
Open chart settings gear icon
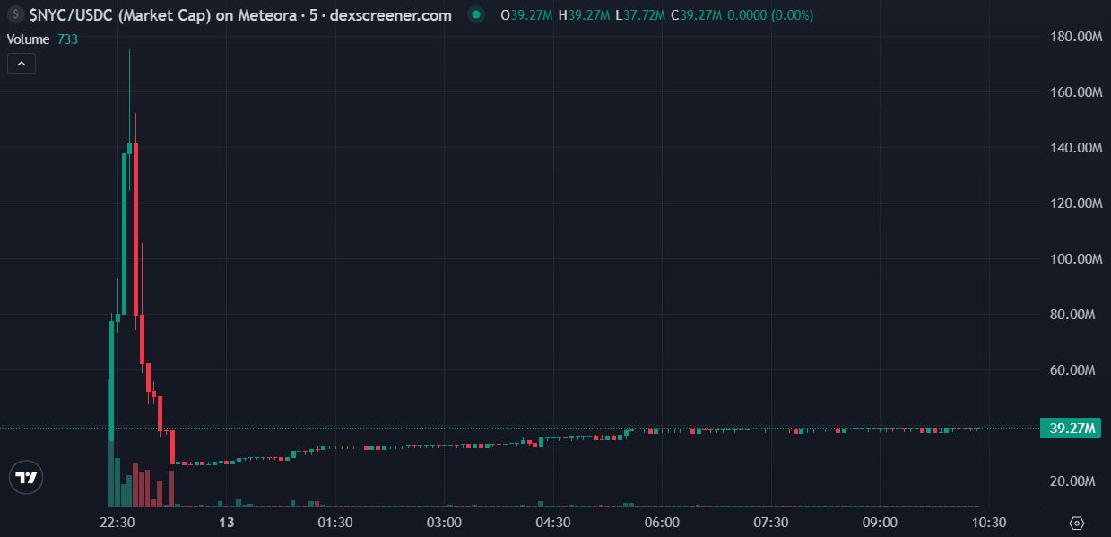click(1077, 523)
